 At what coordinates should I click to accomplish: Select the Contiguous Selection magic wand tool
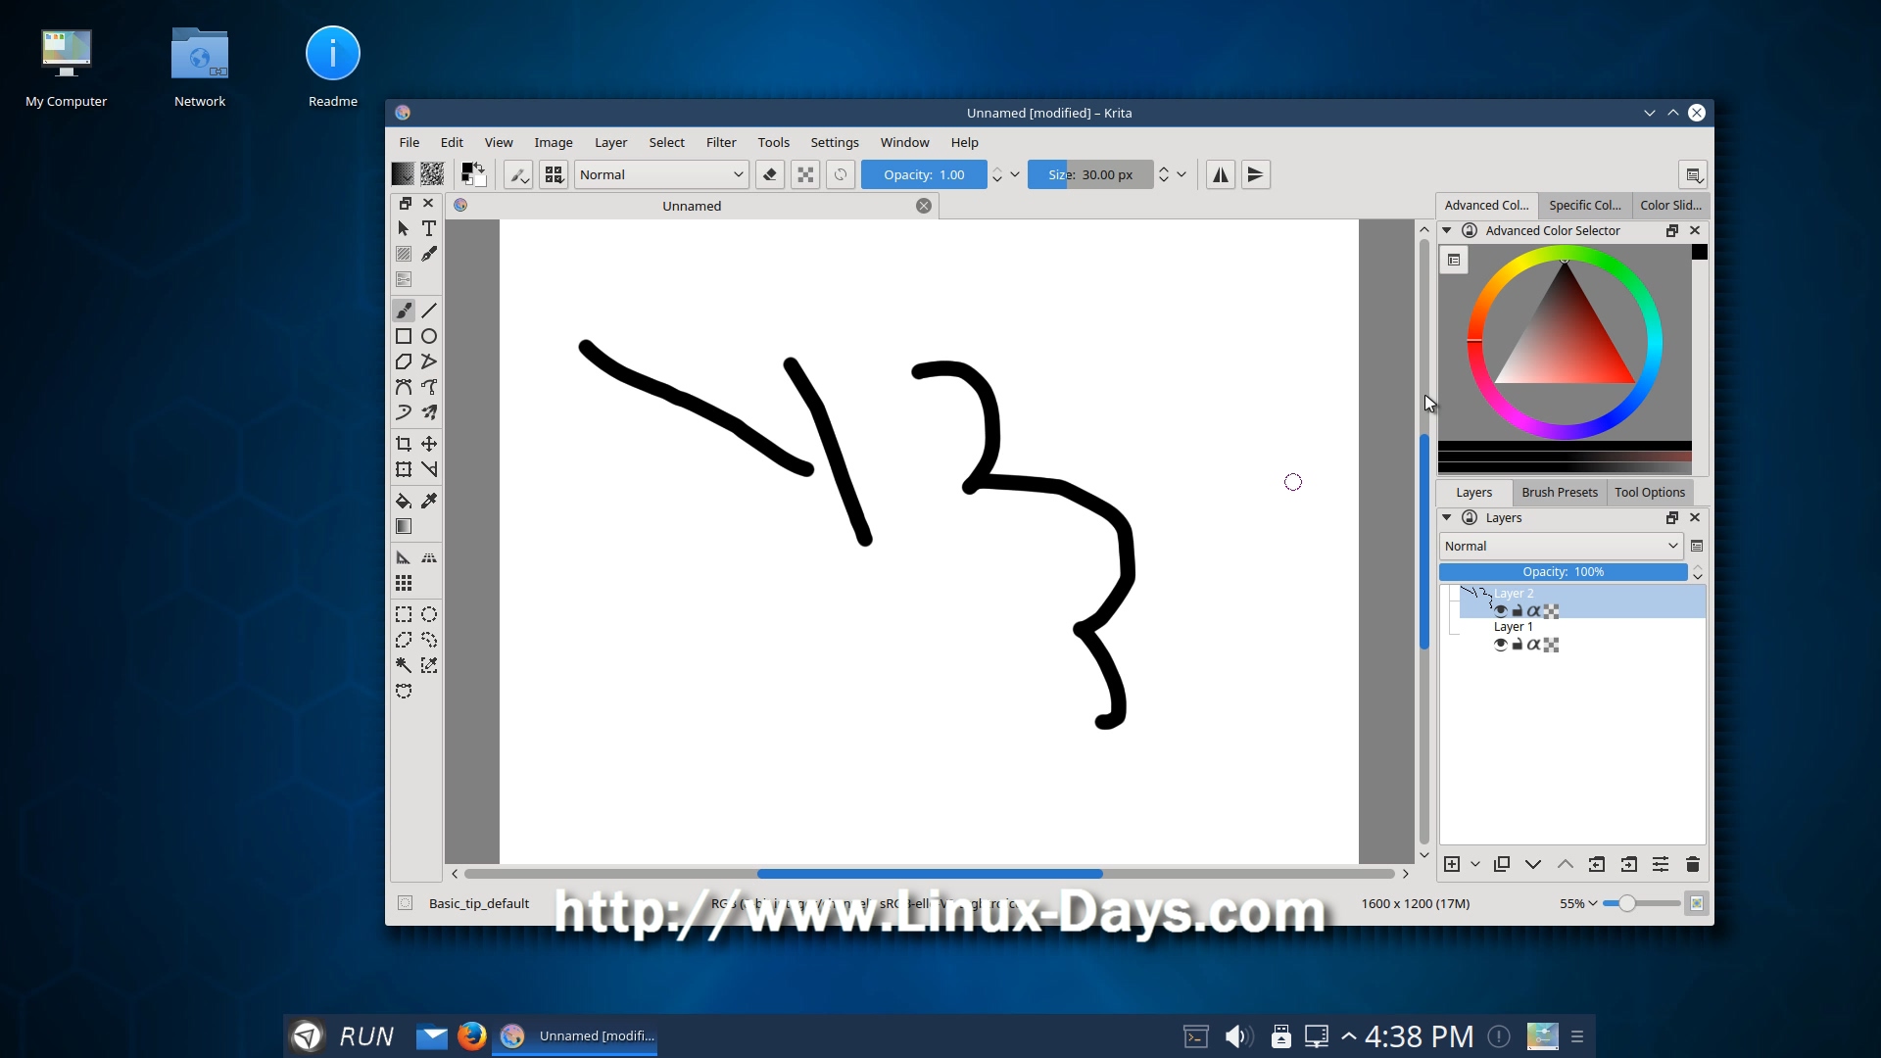(x=404, y=665)
